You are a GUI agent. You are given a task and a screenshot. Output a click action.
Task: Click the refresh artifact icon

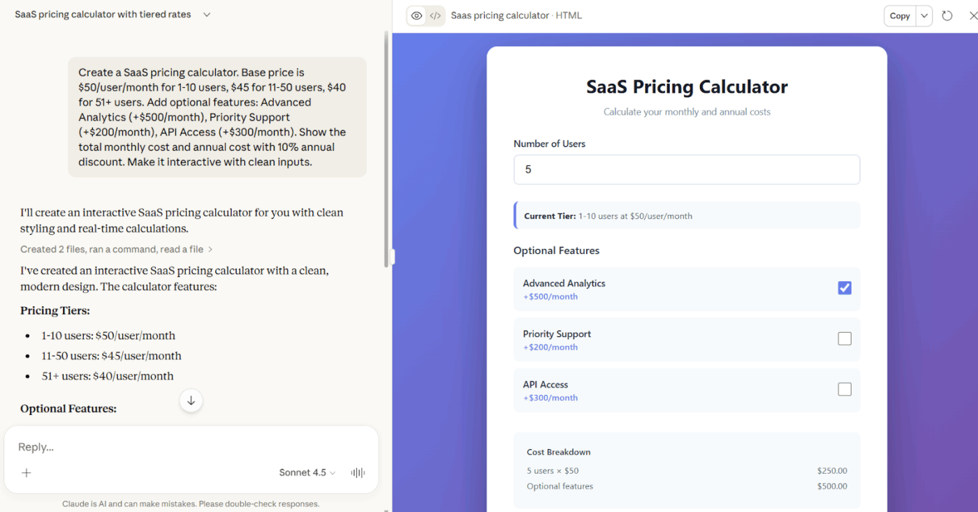click(947, 16)
